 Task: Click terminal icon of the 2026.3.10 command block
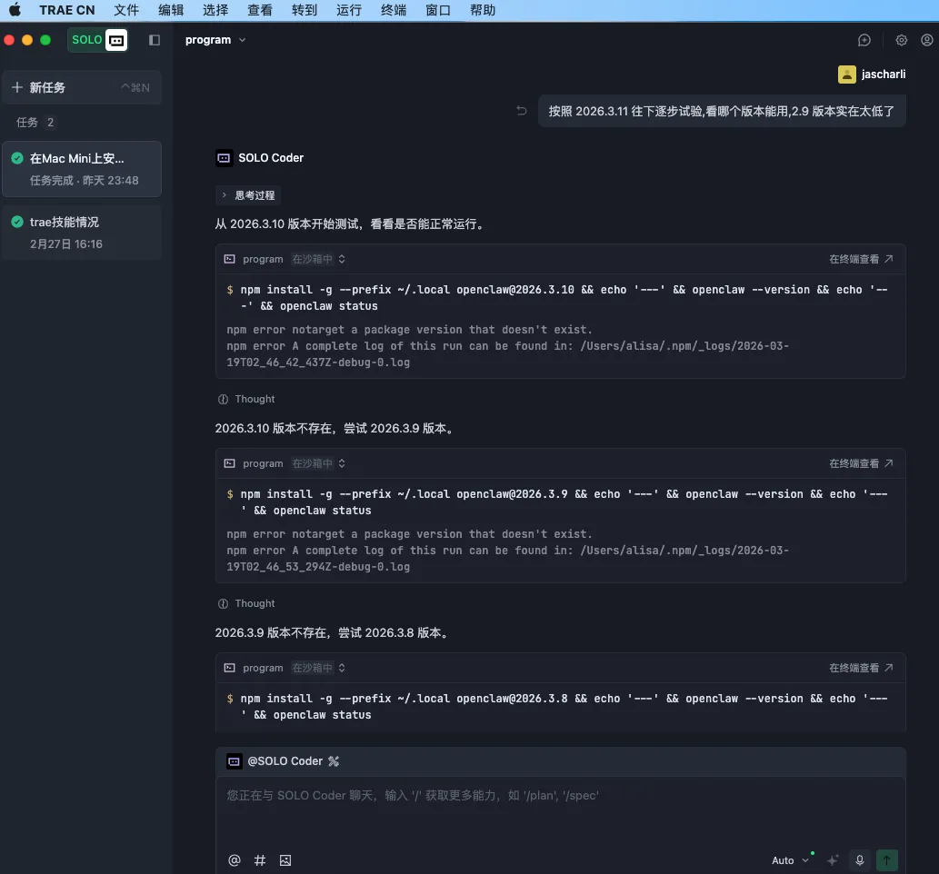(229, 259)
